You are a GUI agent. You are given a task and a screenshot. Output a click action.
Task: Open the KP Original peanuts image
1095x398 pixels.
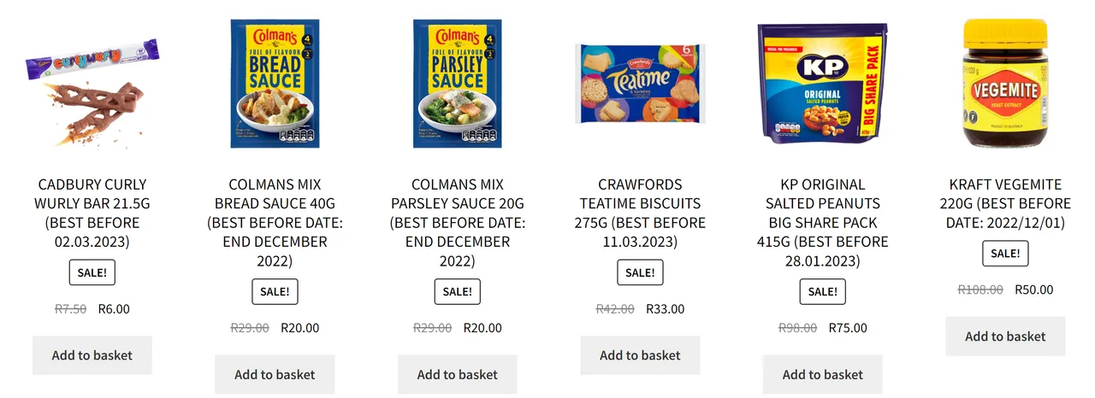[823, 84]
